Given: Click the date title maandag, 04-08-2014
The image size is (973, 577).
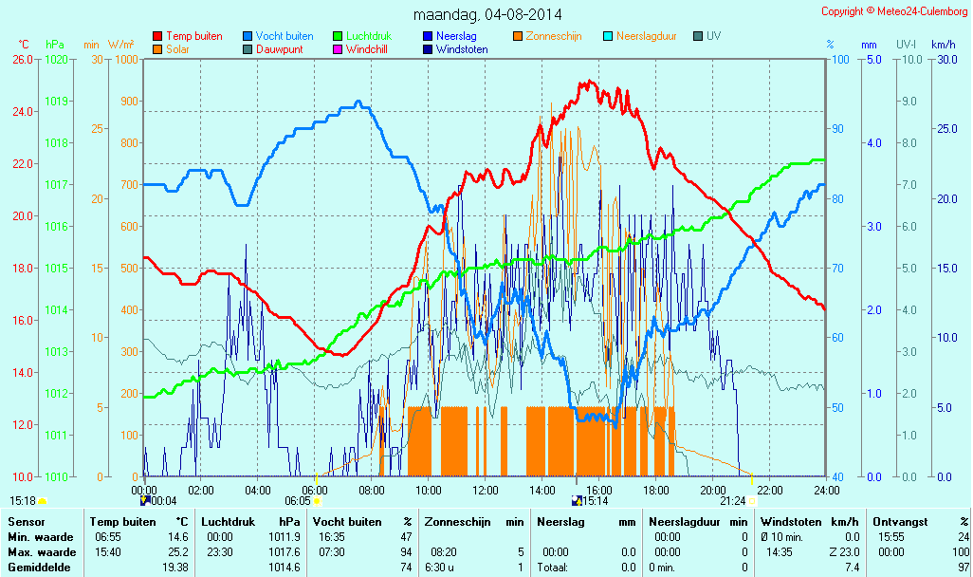Looking at the screenshot, I should tap(487, 14).
